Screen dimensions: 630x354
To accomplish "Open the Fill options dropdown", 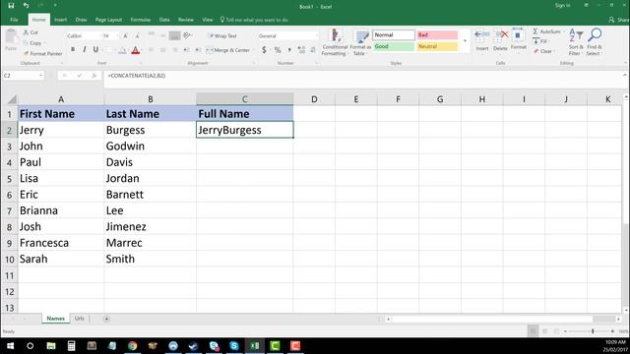I will click(x=540, y=41).
